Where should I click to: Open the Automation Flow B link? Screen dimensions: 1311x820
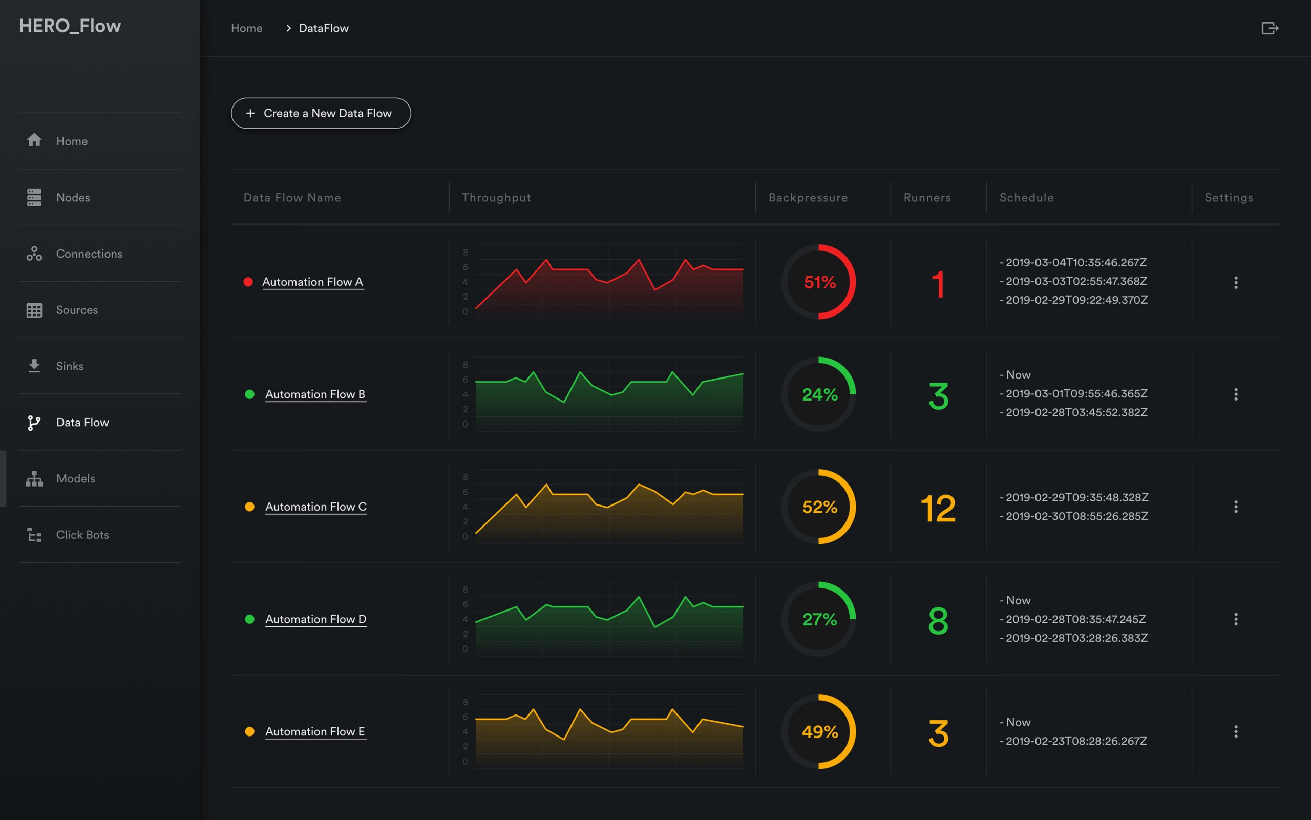tap(315, 394)
